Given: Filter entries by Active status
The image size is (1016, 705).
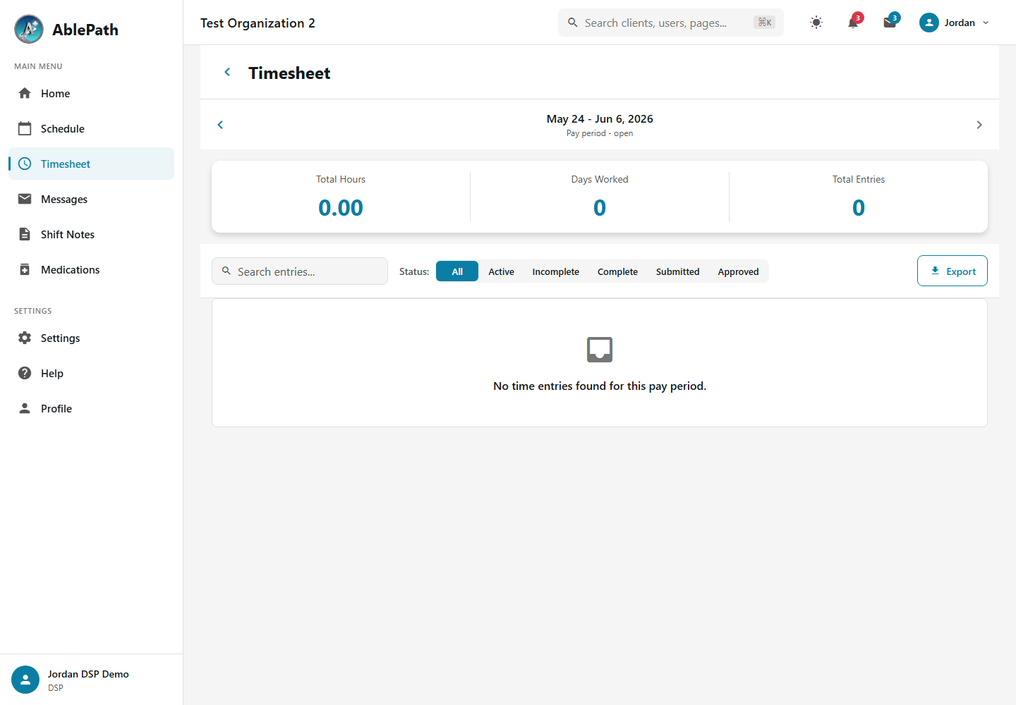Looking at the screenshot, I should [x=502, y=271].
